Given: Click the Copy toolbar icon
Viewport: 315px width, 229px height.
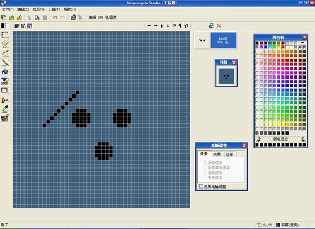Looking at the screenshot, I should point(37,18).
